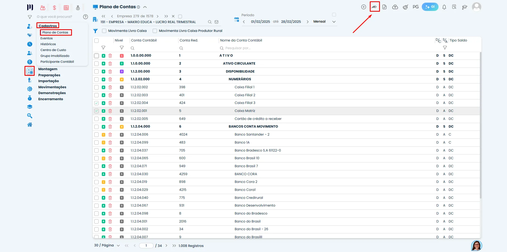Select the accounting module icon in sidebar
The height and width of the screenshot is (252, 507).
30,71
